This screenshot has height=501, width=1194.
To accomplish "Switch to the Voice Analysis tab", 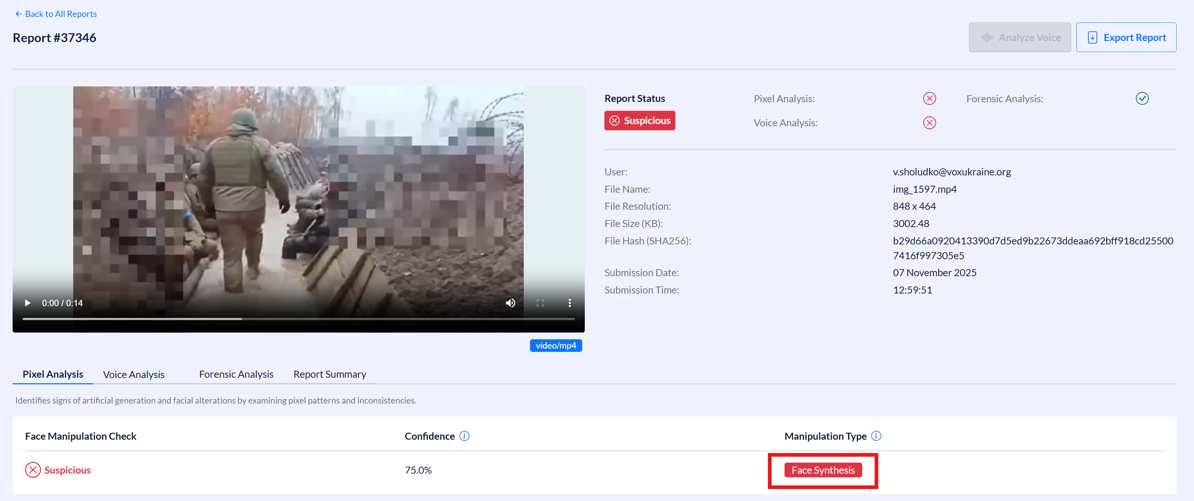I will pyautogui.click(x=134, y=374).
